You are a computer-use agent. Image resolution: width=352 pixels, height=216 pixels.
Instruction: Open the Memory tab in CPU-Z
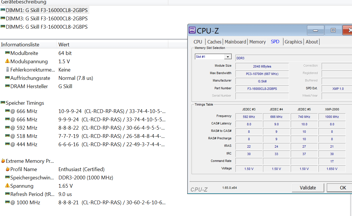(257, 42)
